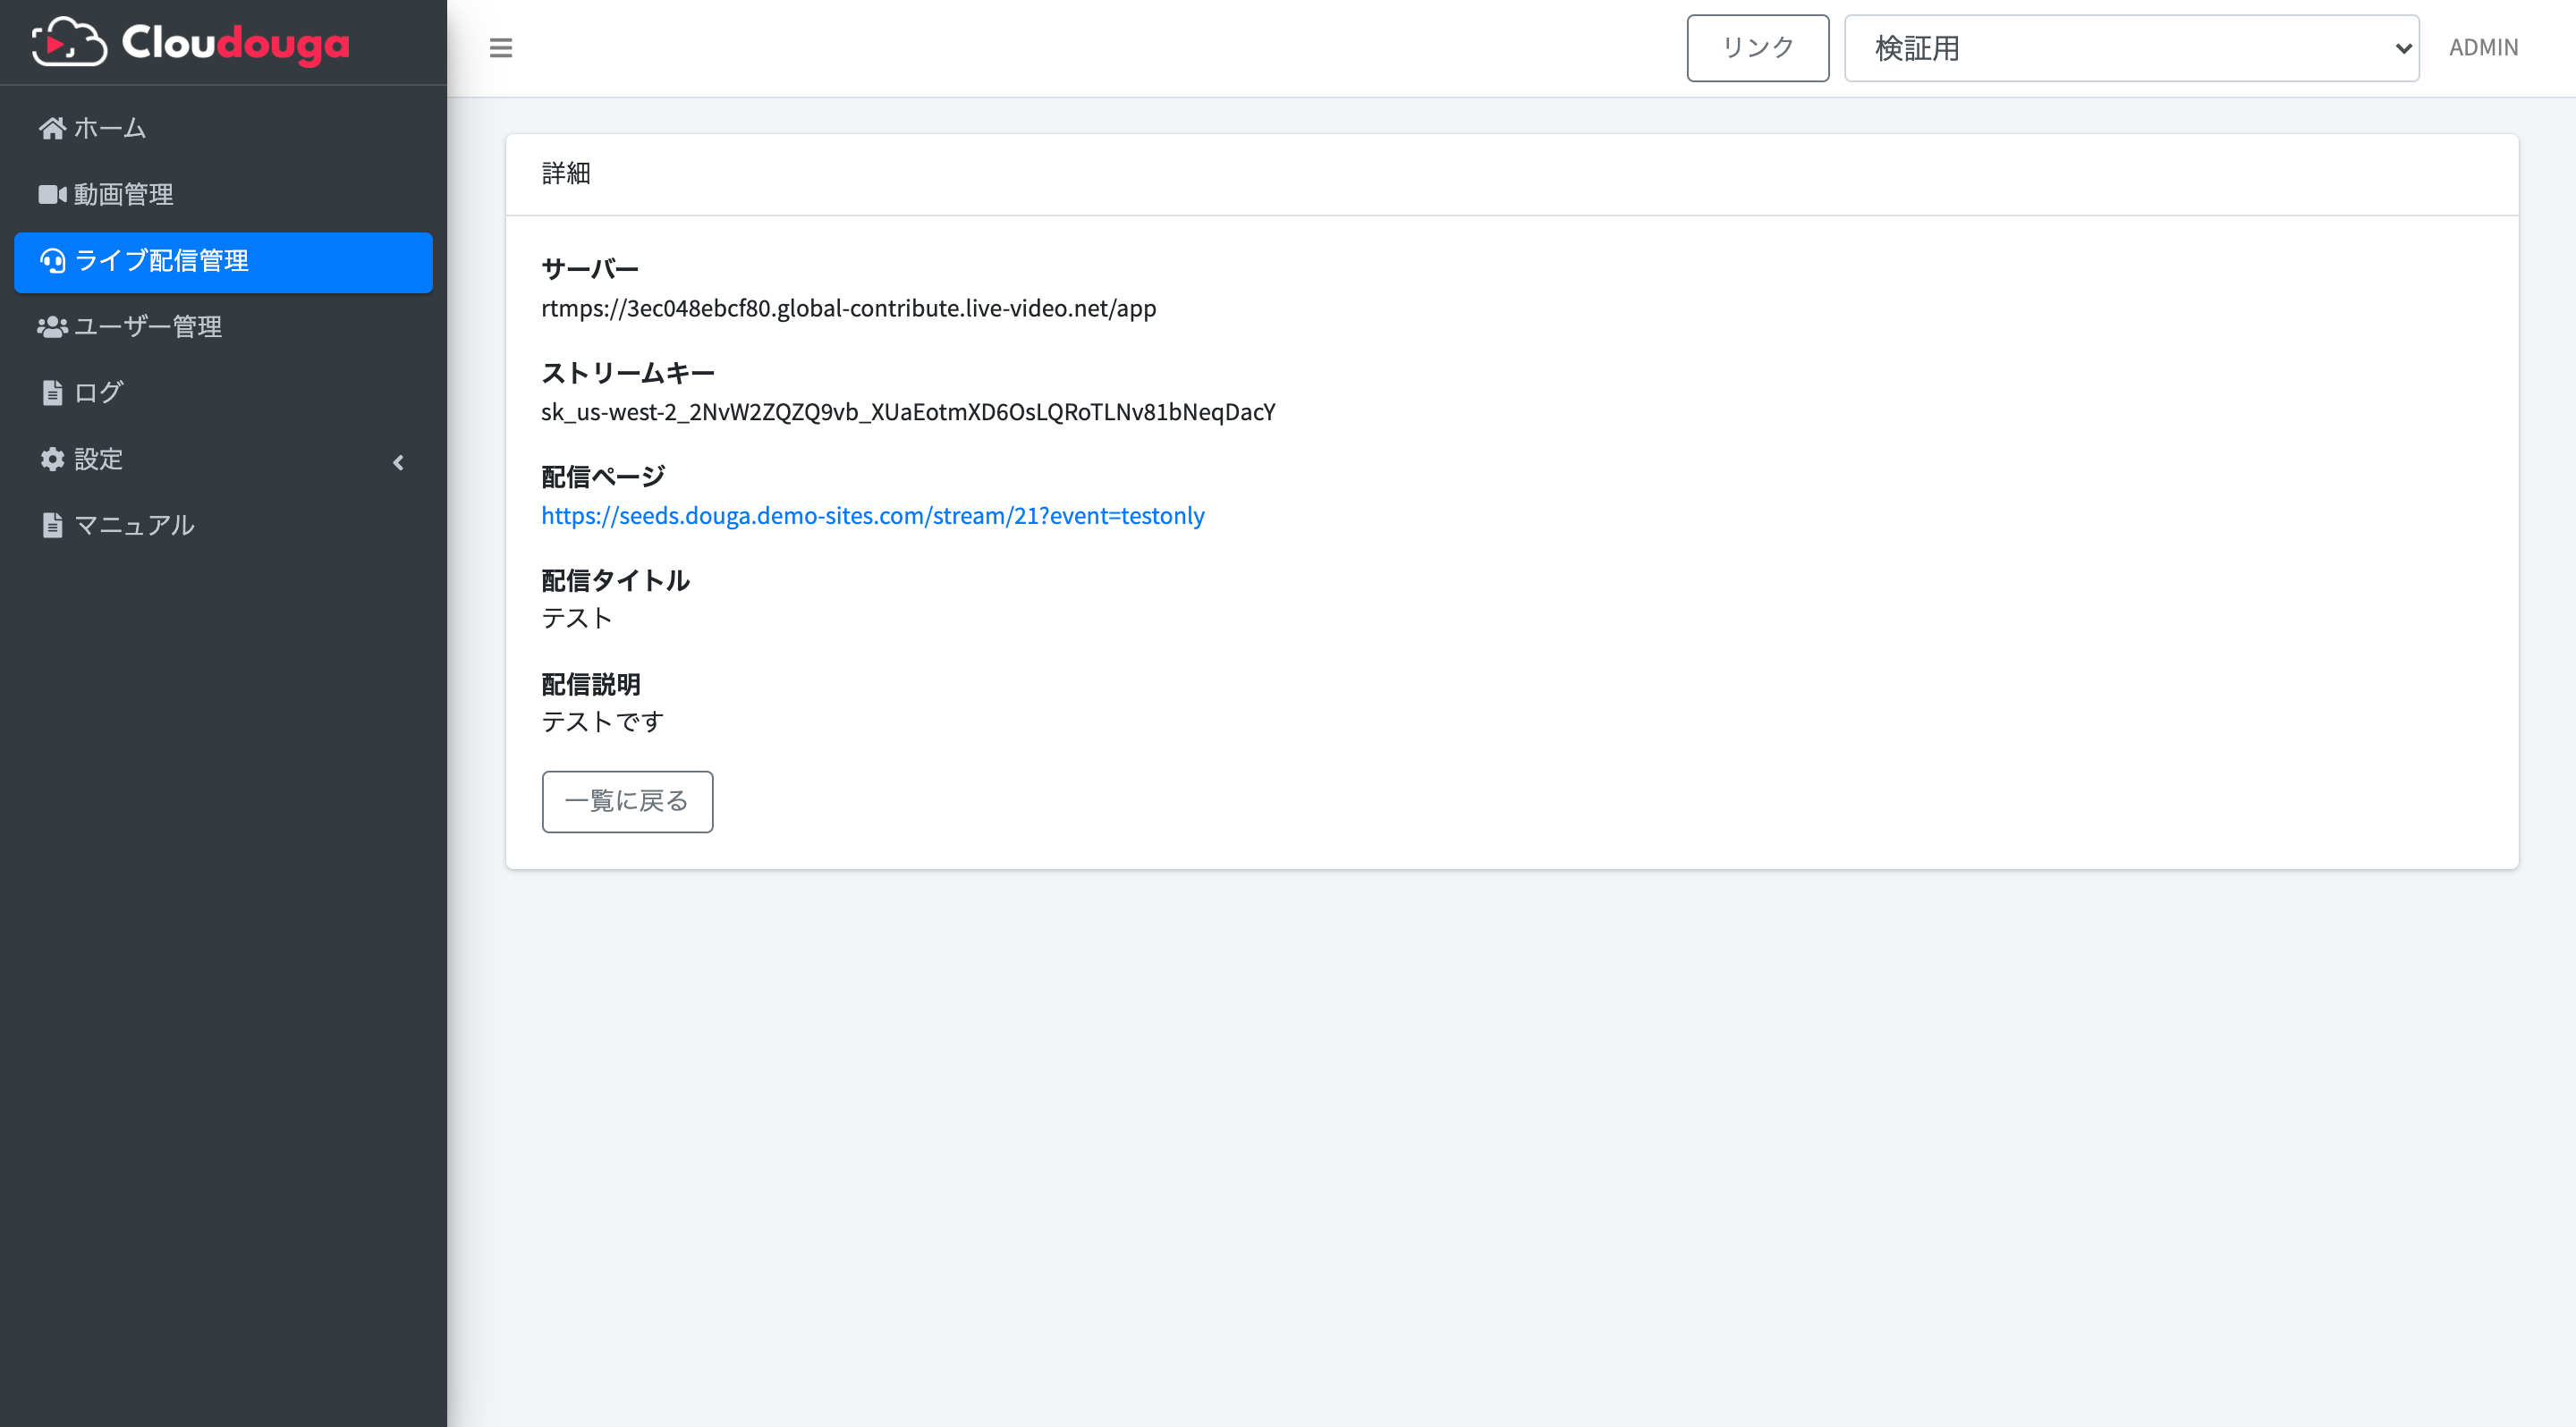Viewport: 2576px width, 1427px height.
Task: Click the ADMIN user label
Action: 2483,48
